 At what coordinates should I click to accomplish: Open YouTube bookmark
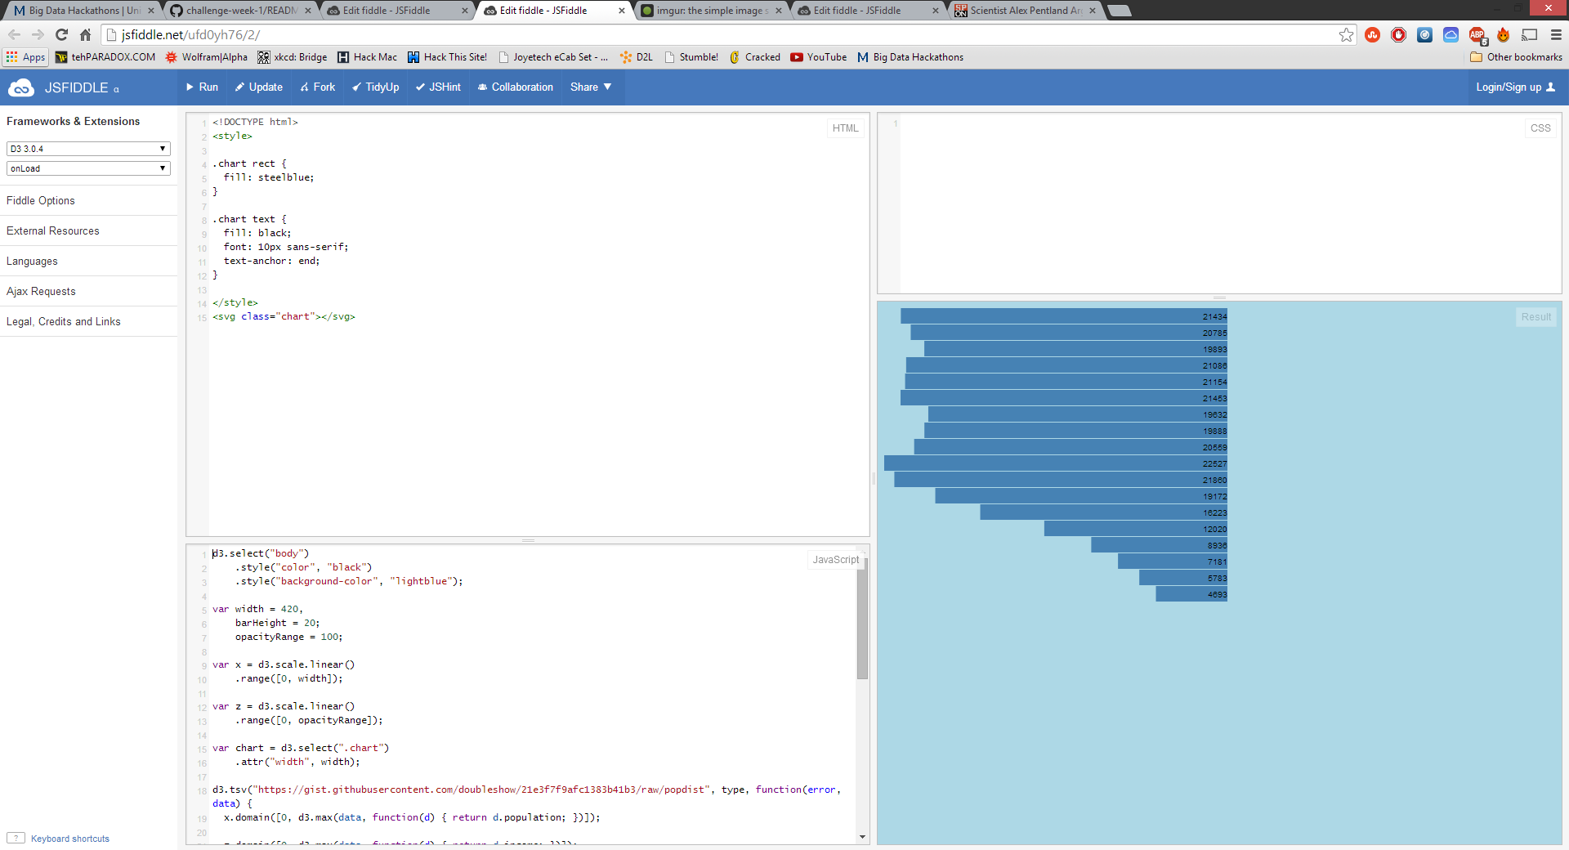coord(819,57)
